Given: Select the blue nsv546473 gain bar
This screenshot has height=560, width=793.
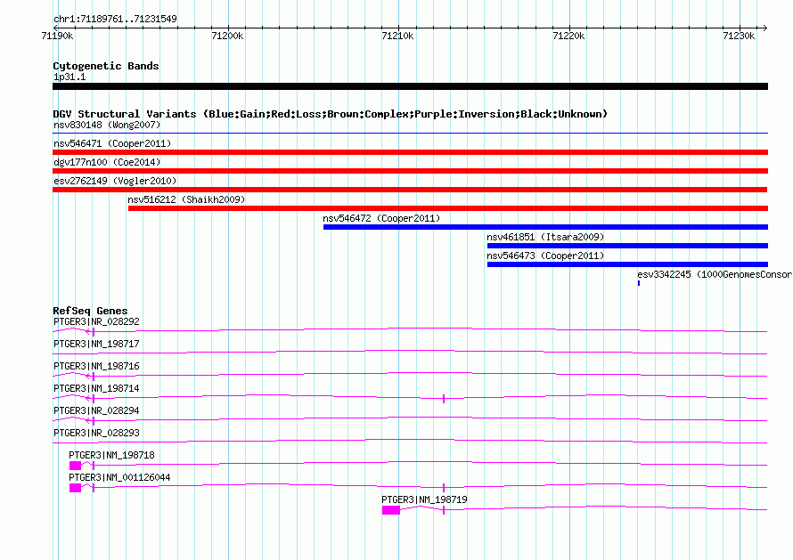Looking at the screenshot, I should click(627, 264).
